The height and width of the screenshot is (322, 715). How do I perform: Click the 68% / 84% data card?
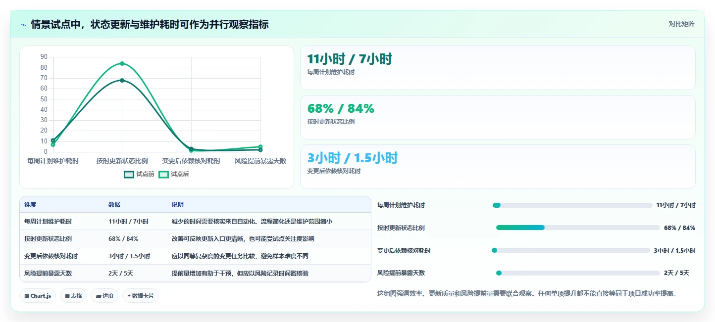[x=498, y=117]
